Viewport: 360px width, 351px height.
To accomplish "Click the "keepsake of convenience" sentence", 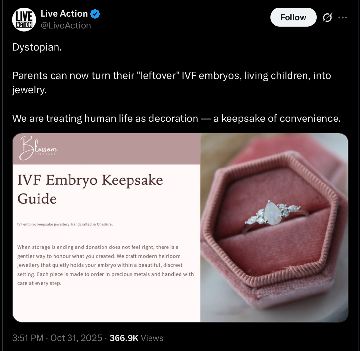I will (176, 118).
